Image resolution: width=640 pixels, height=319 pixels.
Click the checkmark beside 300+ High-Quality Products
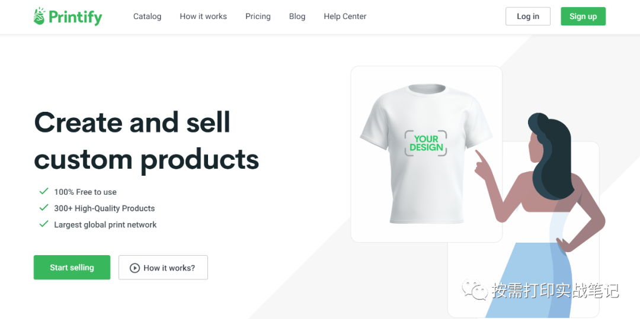pos(44,207)
